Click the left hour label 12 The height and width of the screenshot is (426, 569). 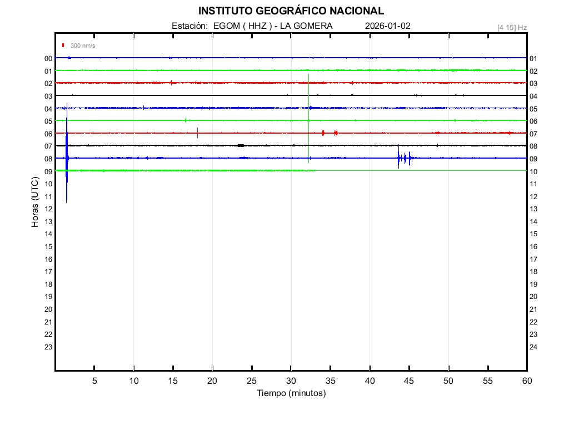tap(48, 209)
